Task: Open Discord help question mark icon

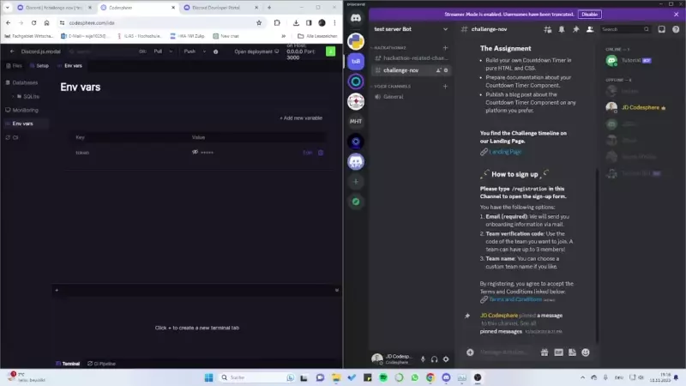Action: click(676, 29)
